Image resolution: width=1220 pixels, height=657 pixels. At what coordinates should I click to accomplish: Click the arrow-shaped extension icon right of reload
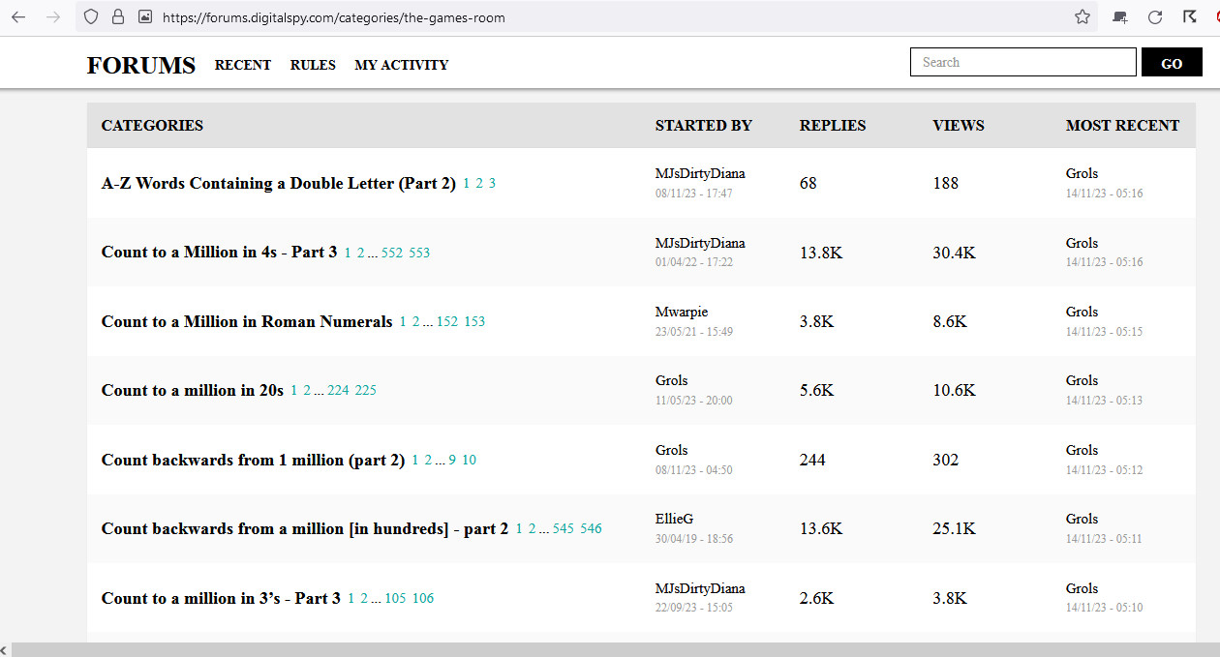tap(1190, 17)
